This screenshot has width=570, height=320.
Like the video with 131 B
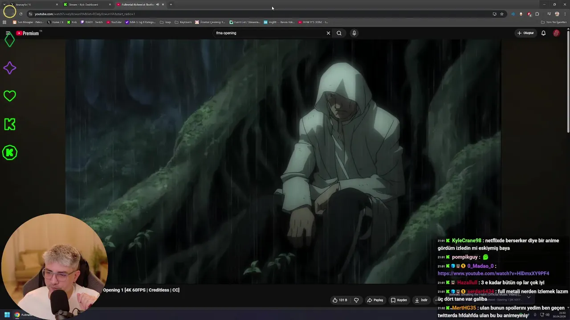340,300
